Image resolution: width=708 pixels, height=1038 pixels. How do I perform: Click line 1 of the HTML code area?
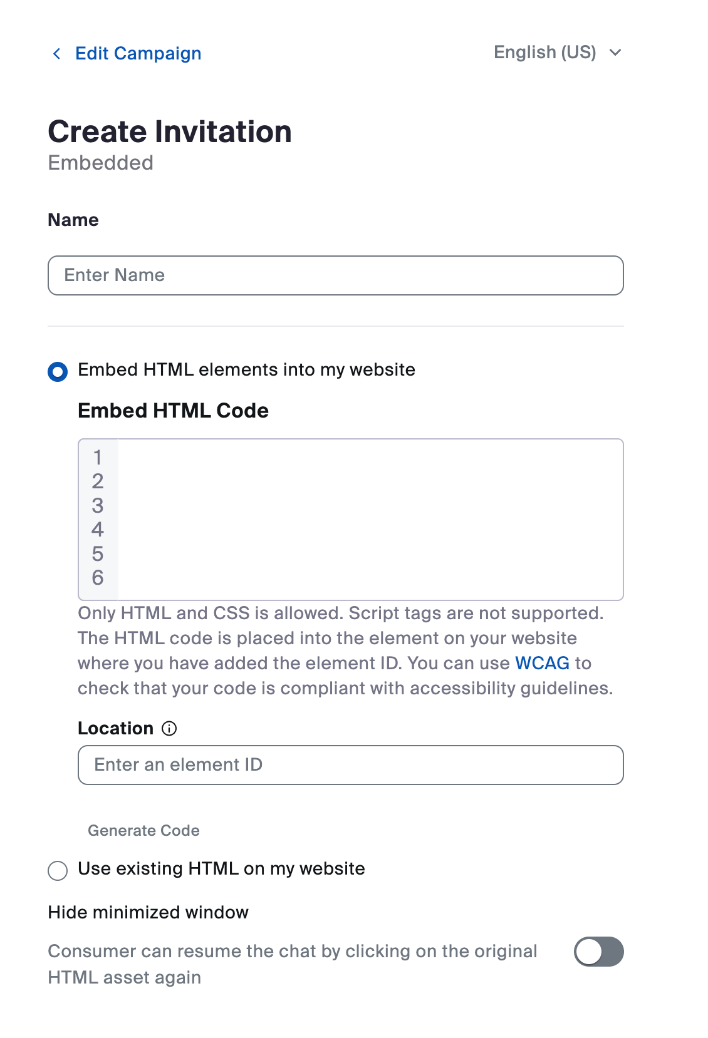(x=98, y=458)
